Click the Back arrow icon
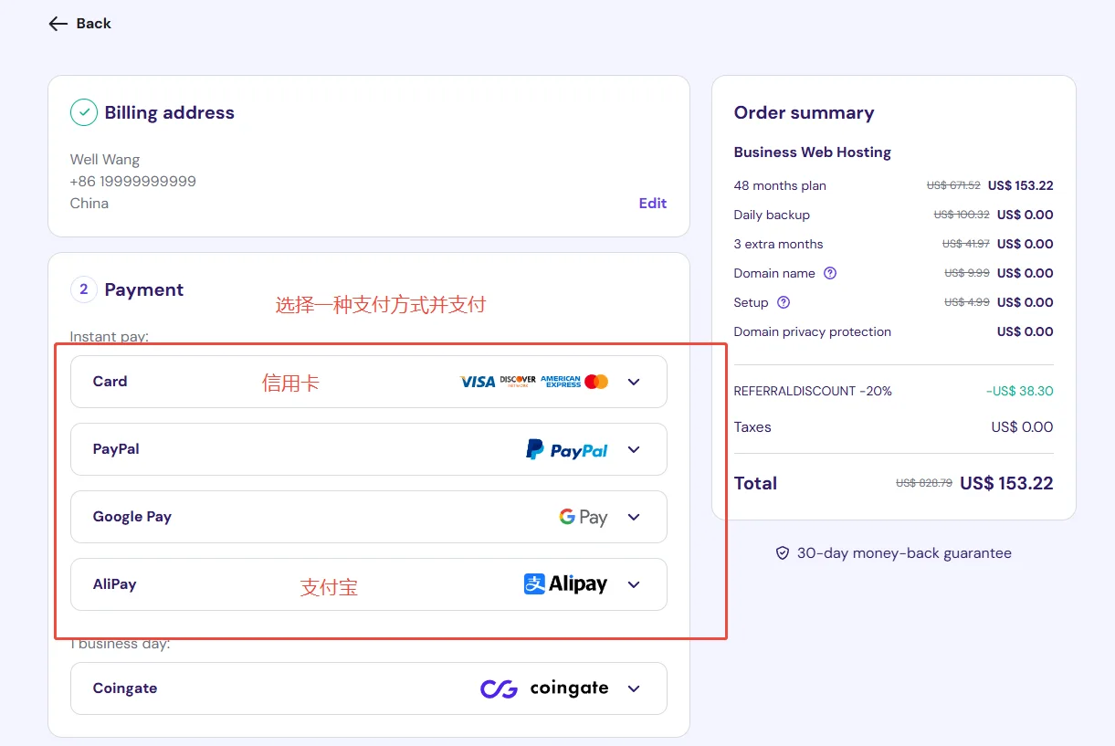This screenshot has height=746, width=1115. click(58, 24)
